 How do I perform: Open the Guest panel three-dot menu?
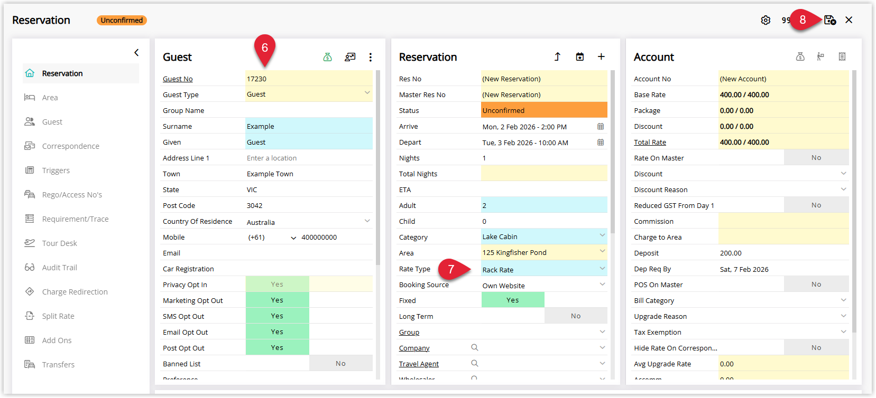[371, 57]
